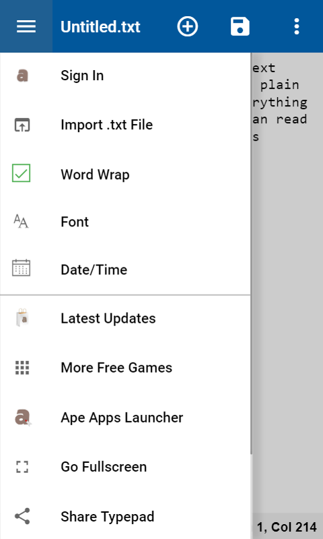This screenshot has width=323, height=539.
Task: Click the share icon beside Share Typepad
Action: point(22,516)
